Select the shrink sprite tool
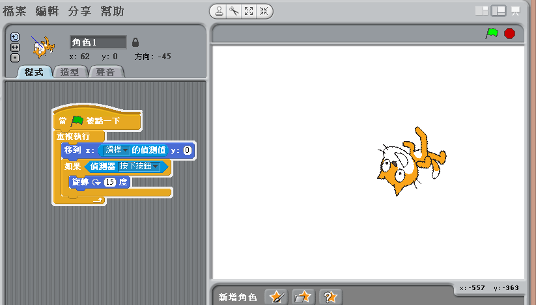 pos(264,11)
